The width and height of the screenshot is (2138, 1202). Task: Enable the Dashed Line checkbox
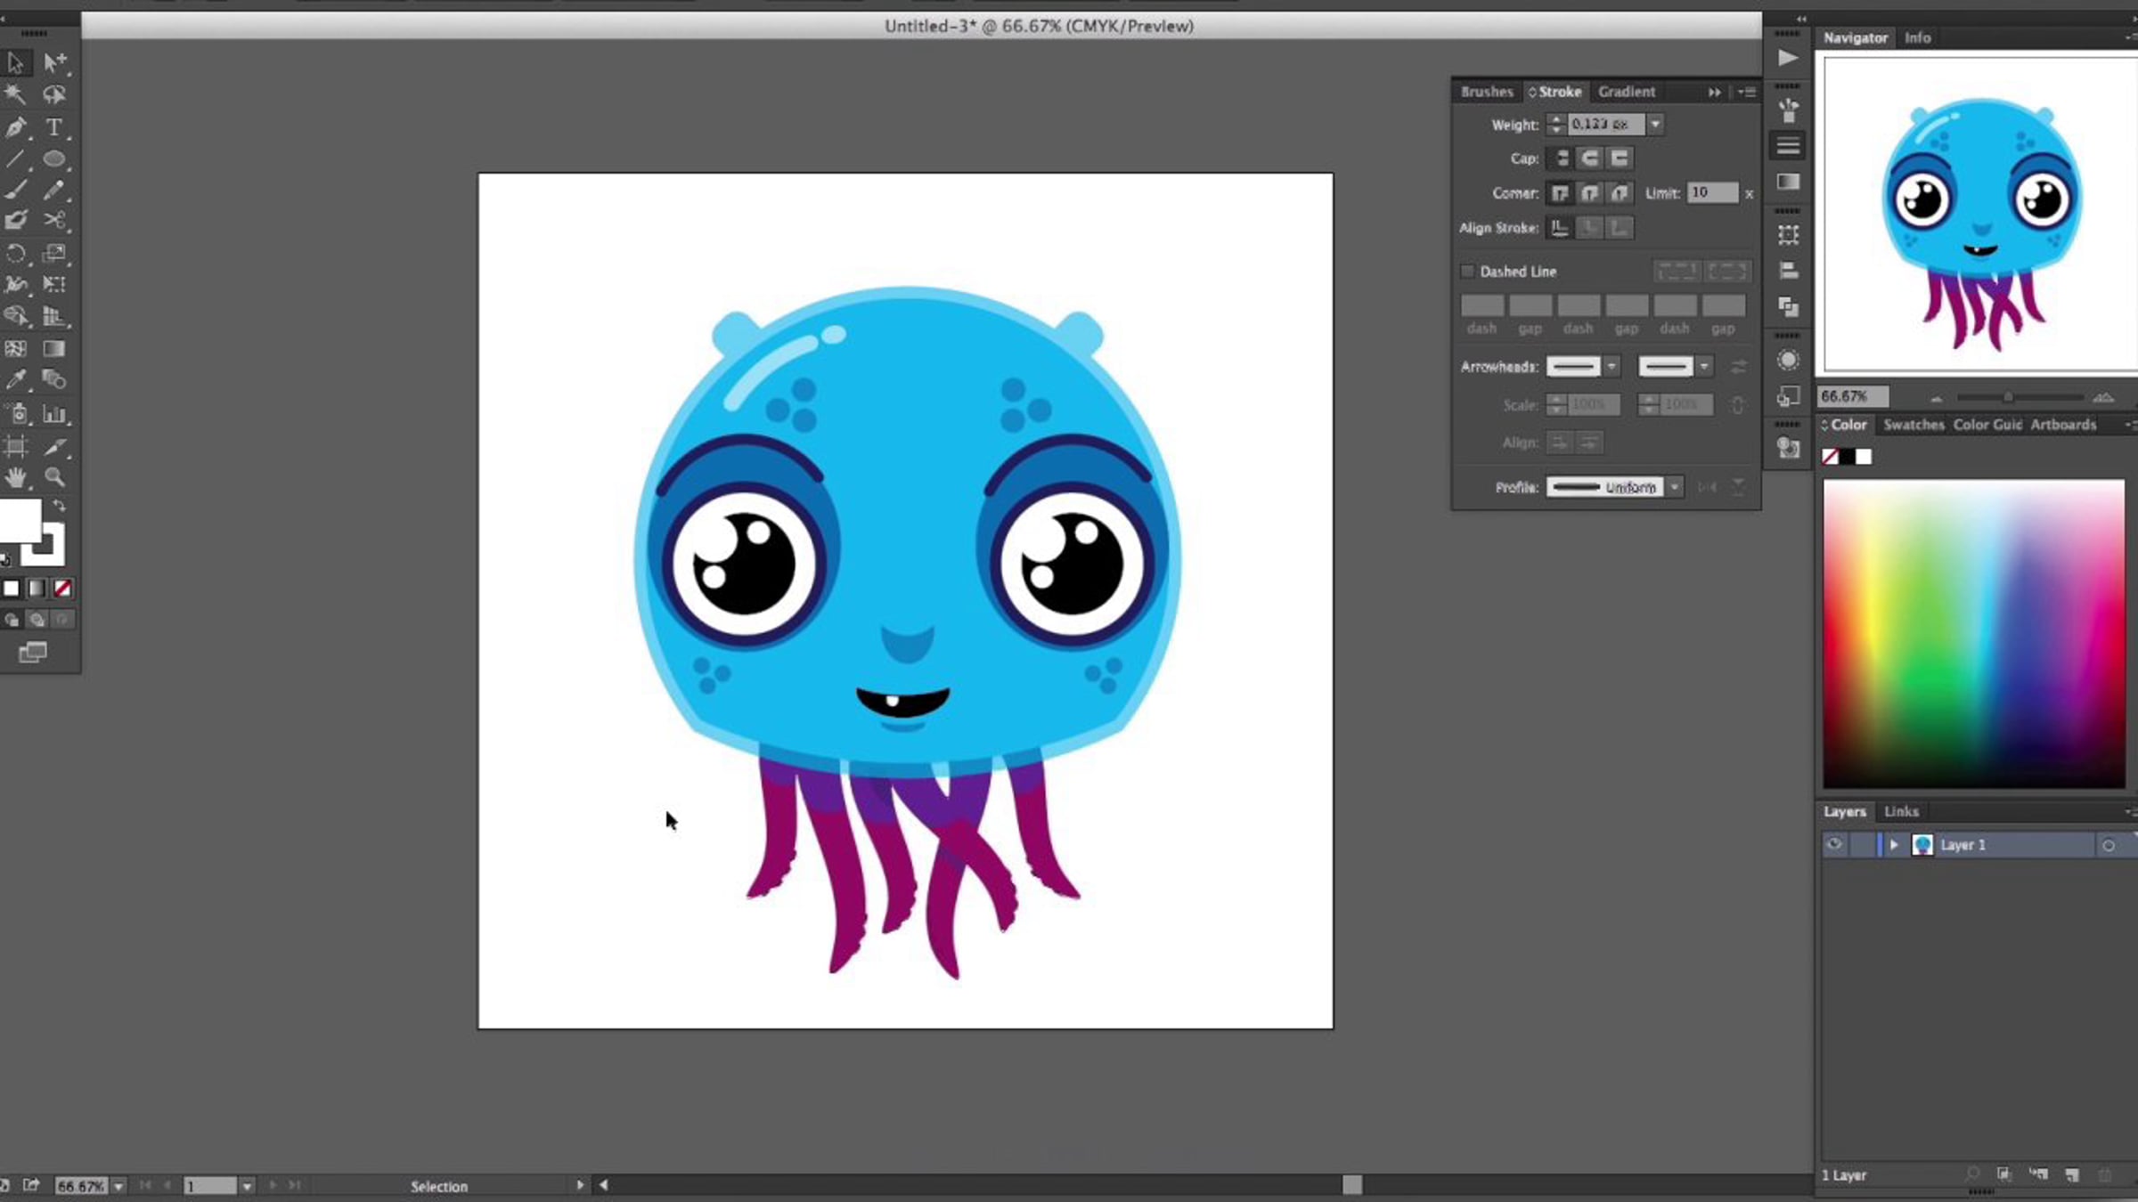tap(1467, 272)
